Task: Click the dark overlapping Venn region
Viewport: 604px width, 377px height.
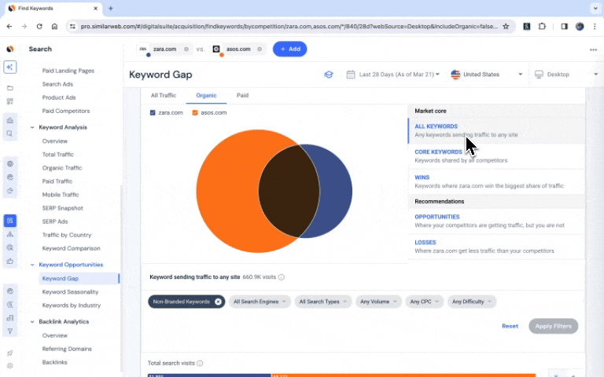Action: (x=289, y=191)
